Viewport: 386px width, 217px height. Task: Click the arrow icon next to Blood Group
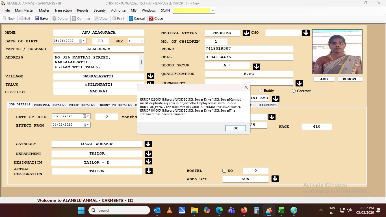pos(256,66)
